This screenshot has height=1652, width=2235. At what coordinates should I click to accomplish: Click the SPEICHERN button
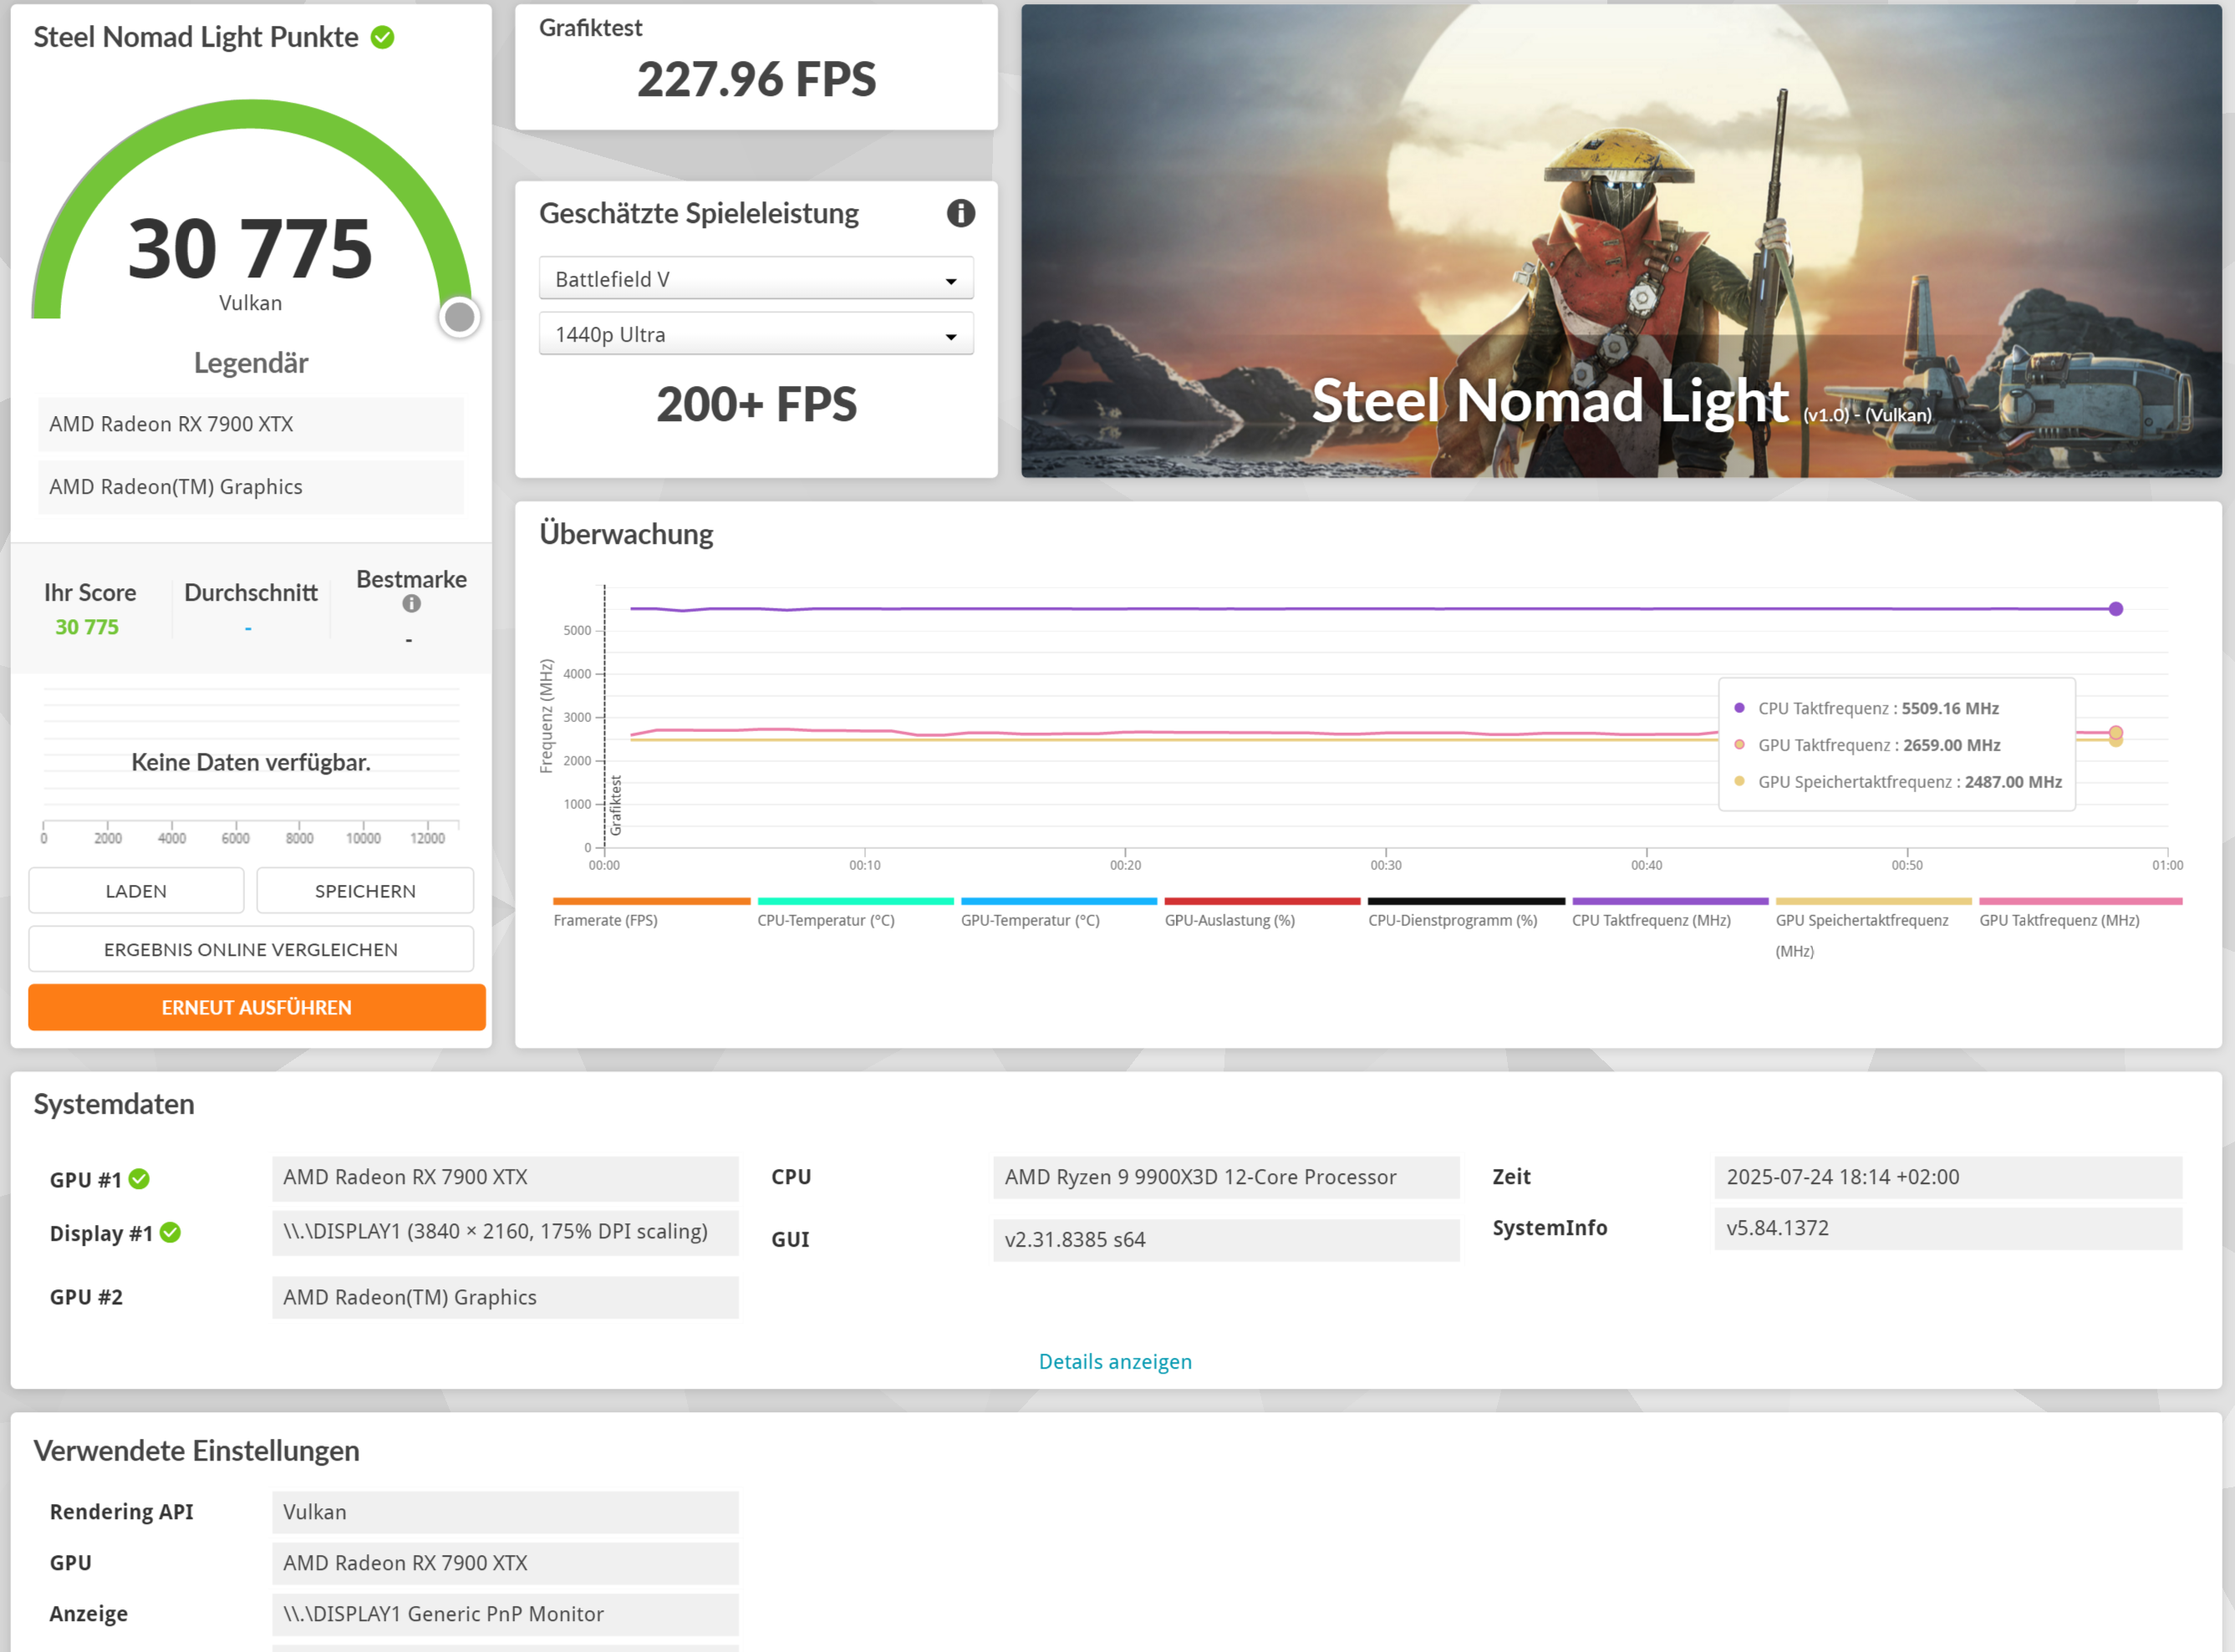[x=365, y=891]
